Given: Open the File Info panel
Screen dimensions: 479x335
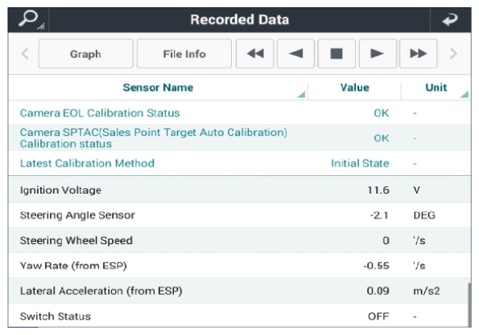Looking at the screenshot, I should click(x=184, y=54).
